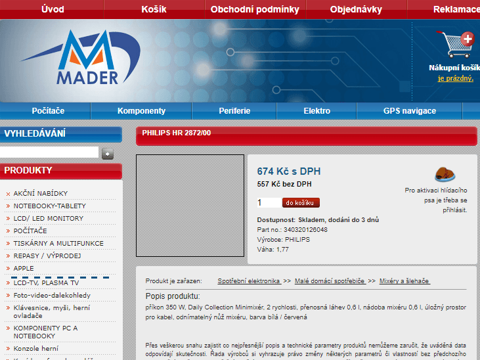
Task: Click the MADER logo
Action: (80, 57)
